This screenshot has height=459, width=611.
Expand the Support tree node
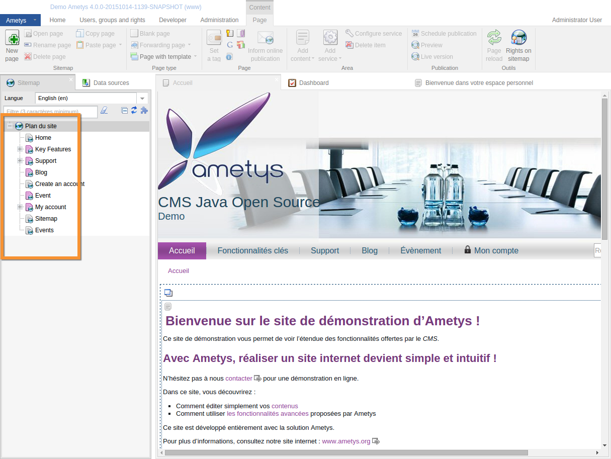pyautogui.click(x=20, y=161)
